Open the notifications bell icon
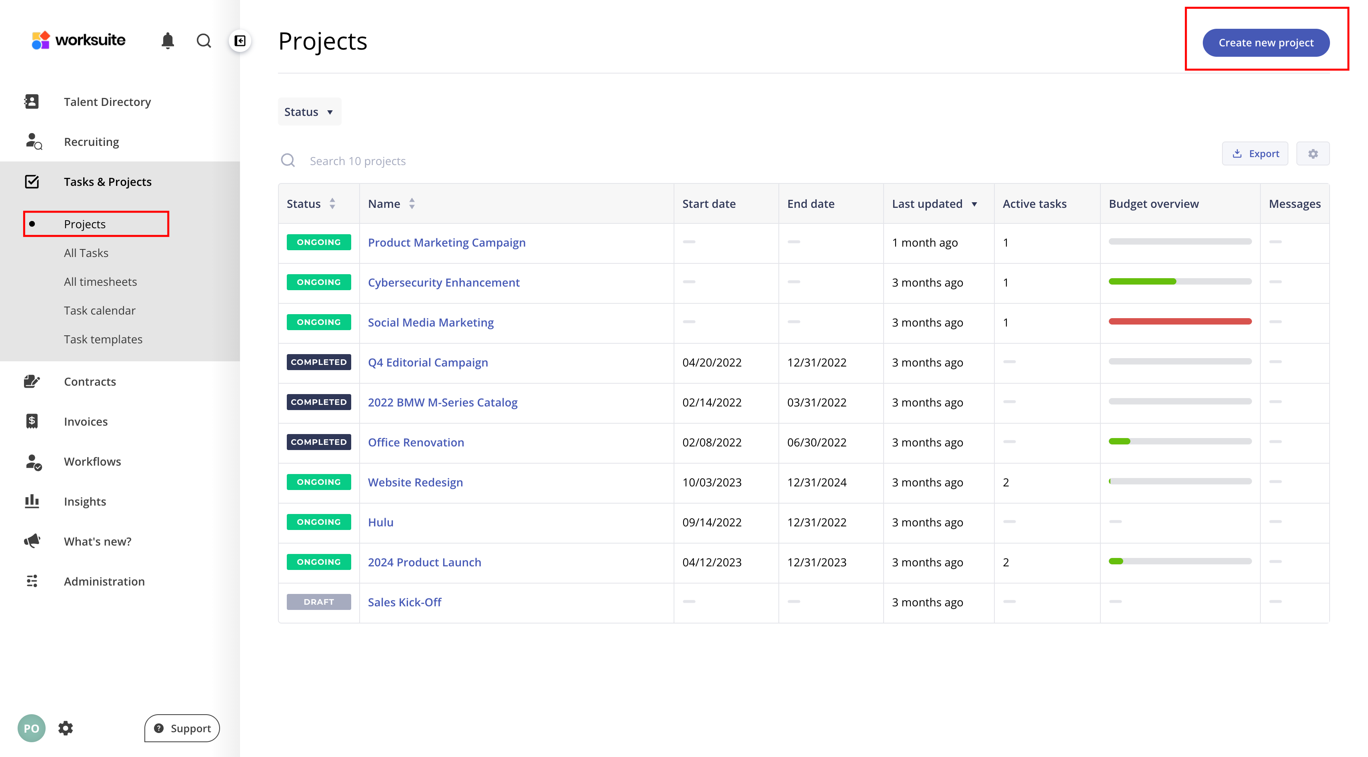 (168, 41)
